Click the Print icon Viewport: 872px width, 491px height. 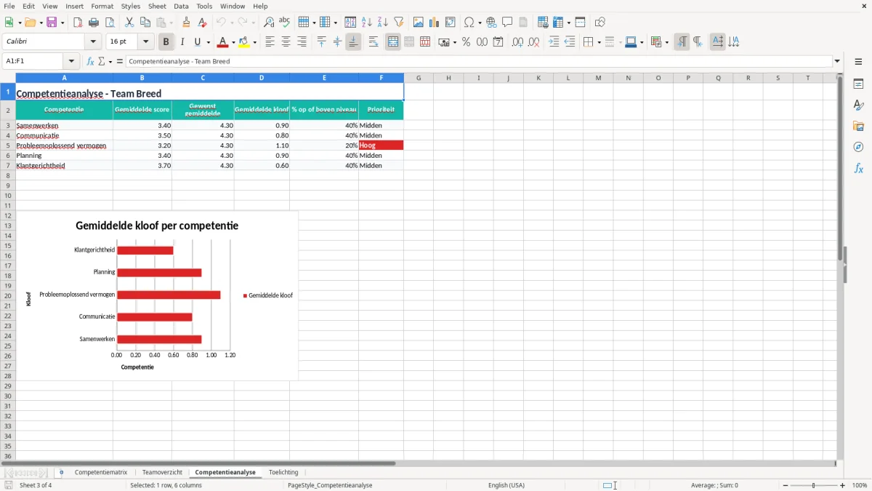click(94, 23)
